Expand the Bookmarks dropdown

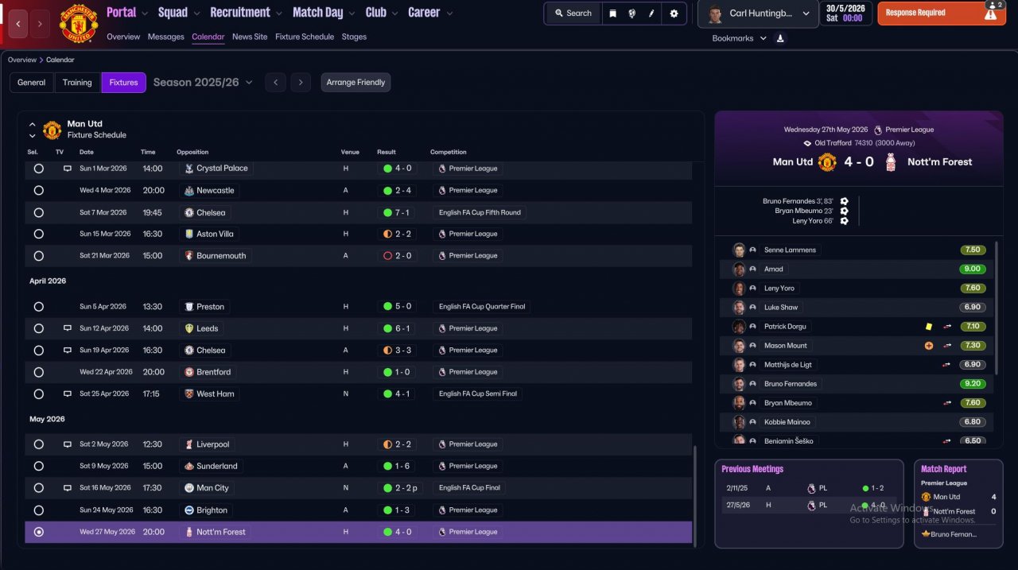coord(740,38)
